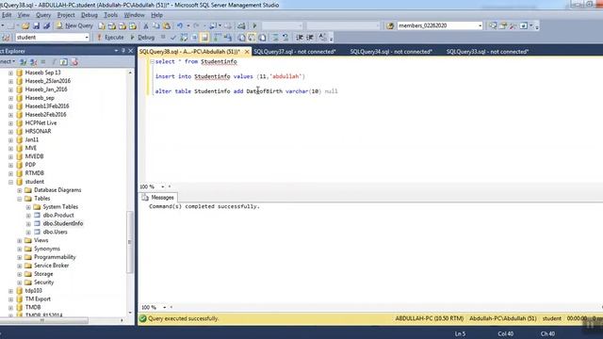Close the SQLQuery38.sql tab
Image resolution: width=603 pixels, height=339 pixels.
pyautogui.click(x=247, y=52)
